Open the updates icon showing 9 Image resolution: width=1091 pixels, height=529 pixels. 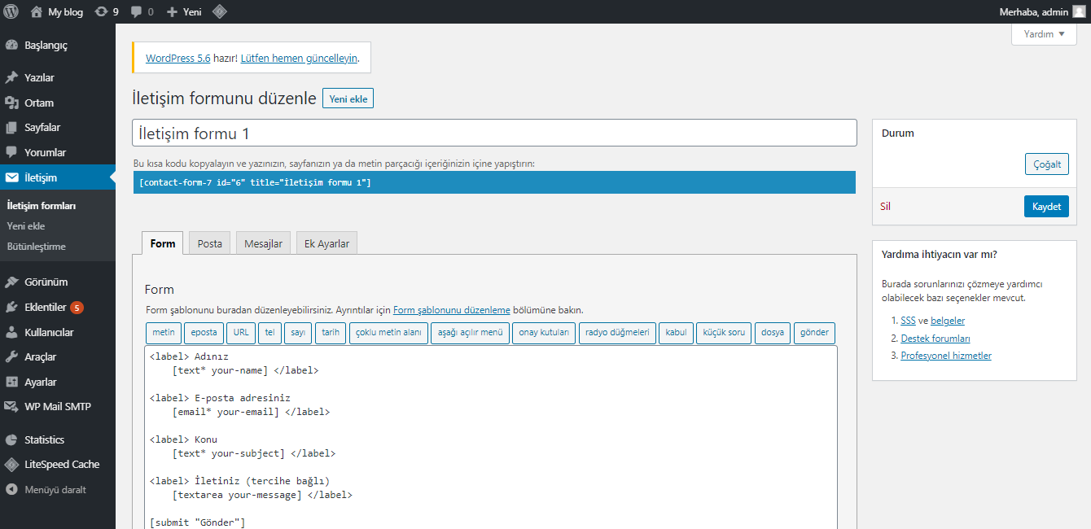(101, 11)
